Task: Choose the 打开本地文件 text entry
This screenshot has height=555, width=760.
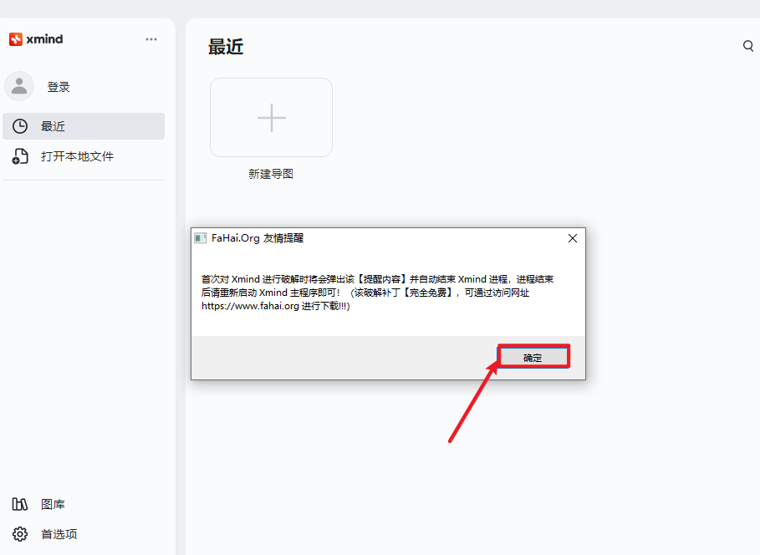Action: (77, 156)
